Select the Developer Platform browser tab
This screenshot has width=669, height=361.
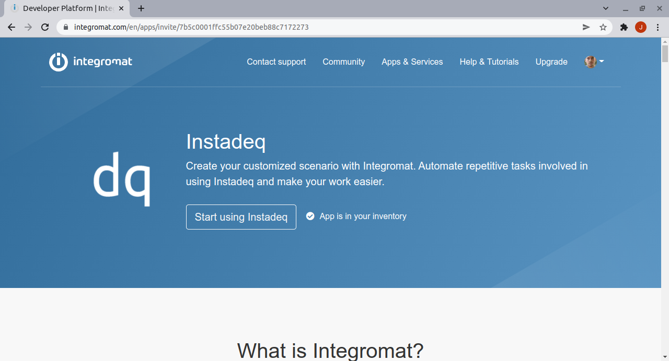[66, 8]
